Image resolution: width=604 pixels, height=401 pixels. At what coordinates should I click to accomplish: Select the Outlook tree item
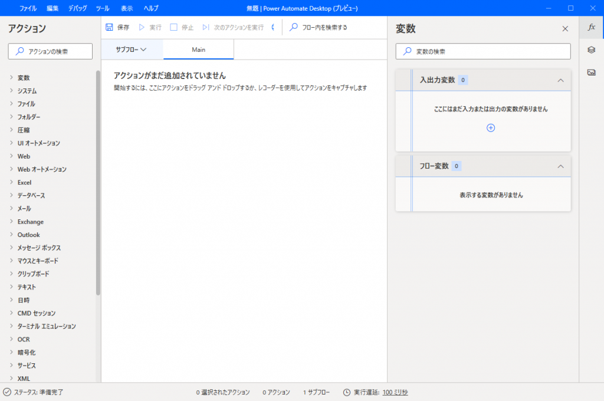[28, 235]
